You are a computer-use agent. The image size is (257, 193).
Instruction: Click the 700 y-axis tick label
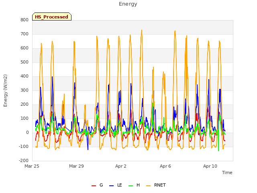[x=24, y=34]
